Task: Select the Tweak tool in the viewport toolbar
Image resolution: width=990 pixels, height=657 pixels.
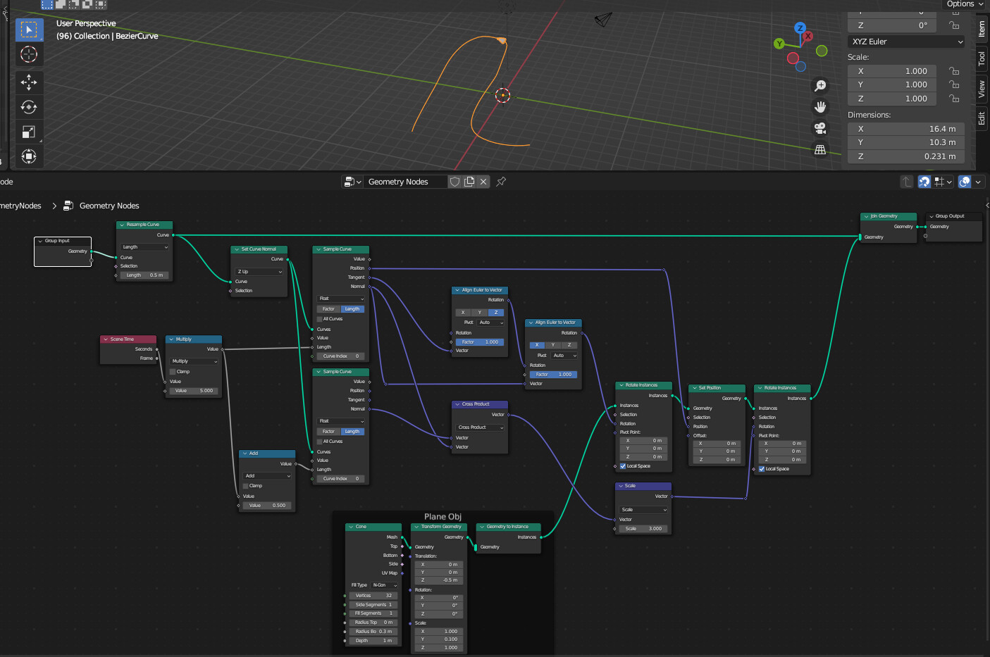Action: pyautogui.click(x=29, y=29)
